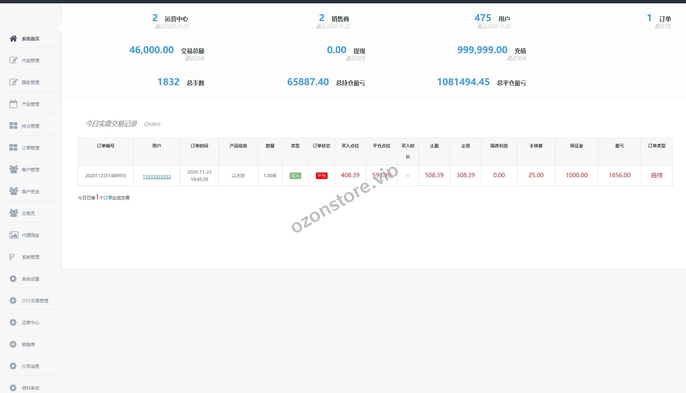The image size is (686, 393).
Task: Click the green 买入 type badge
Action: [295, 176]
